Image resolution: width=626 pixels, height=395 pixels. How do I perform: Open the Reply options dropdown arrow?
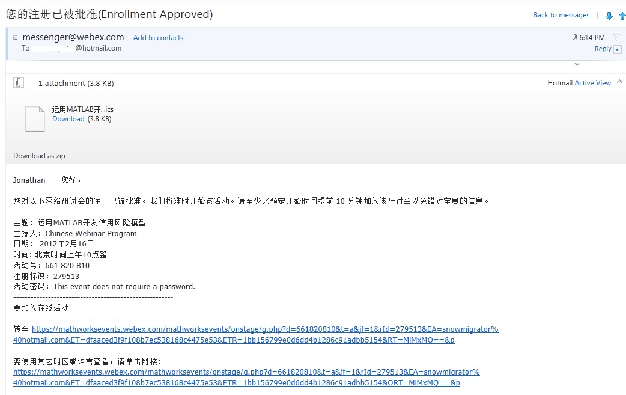[x=618, y=49]
